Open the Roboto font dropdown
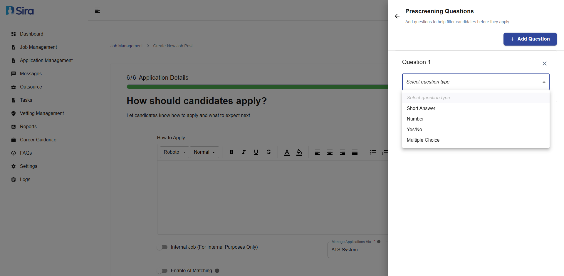The width and height of the screenshot is (564, 276). tap(174, 152)
